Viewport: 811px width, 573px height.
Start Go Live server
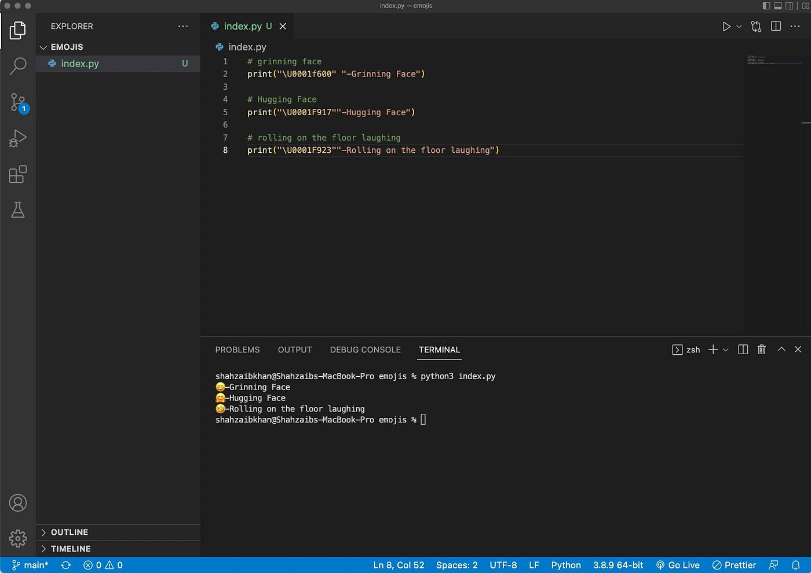click(678, 565)
